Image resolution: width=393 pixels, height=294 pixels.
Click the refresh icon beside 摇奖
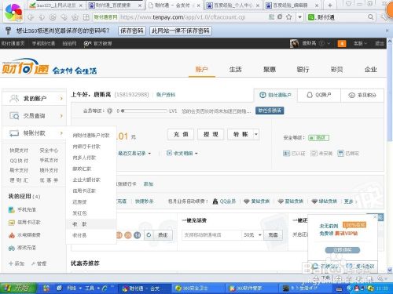coord(149,235)
